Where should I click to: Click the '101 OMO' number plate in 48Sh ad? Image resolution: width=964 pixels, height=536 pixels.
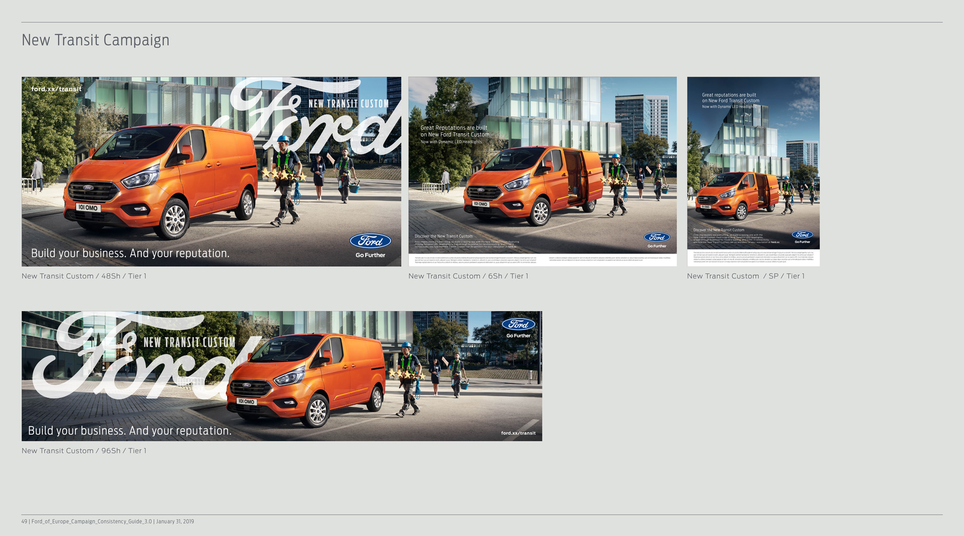(88, 208)
